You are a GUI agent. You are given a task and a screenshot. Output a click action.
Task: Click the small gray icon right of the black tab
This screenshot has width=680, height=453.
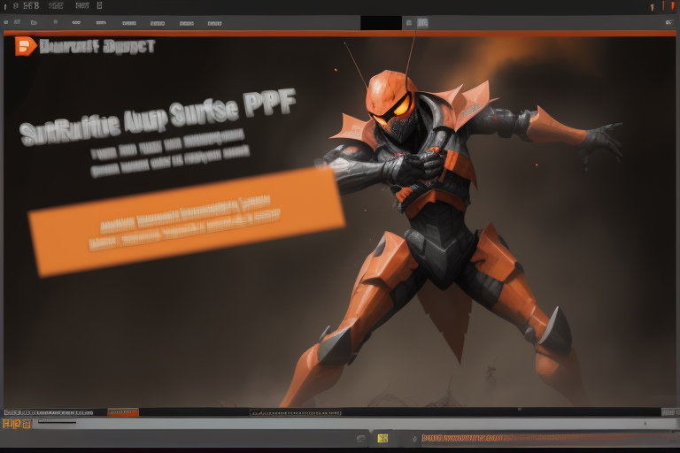(x=422, y=23)
